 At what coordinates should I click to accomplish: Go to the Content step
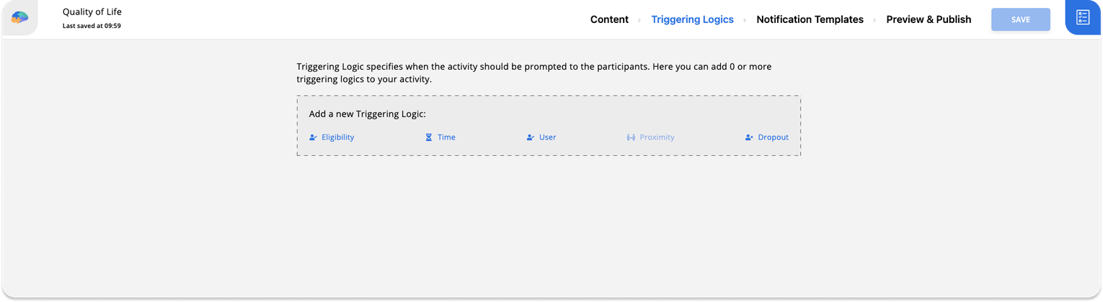pos(609,19)
